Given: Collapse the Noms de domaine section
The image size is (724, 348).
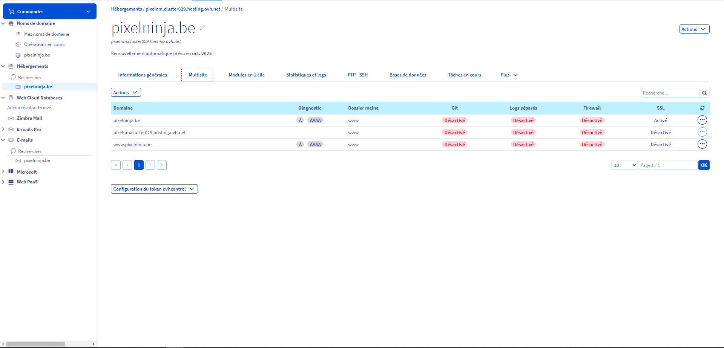Looking at the screenshot, I should coord(3,23).
